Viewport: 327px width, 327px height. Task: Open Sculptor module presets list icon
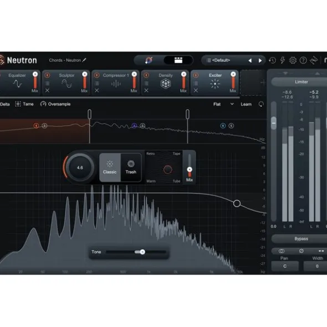click(x=48, y=84)
